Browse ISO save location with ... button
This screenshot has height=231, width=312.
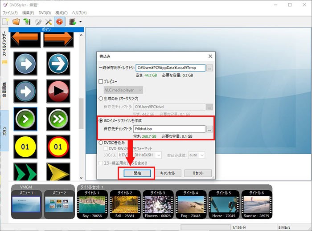(x=209, y=129)
